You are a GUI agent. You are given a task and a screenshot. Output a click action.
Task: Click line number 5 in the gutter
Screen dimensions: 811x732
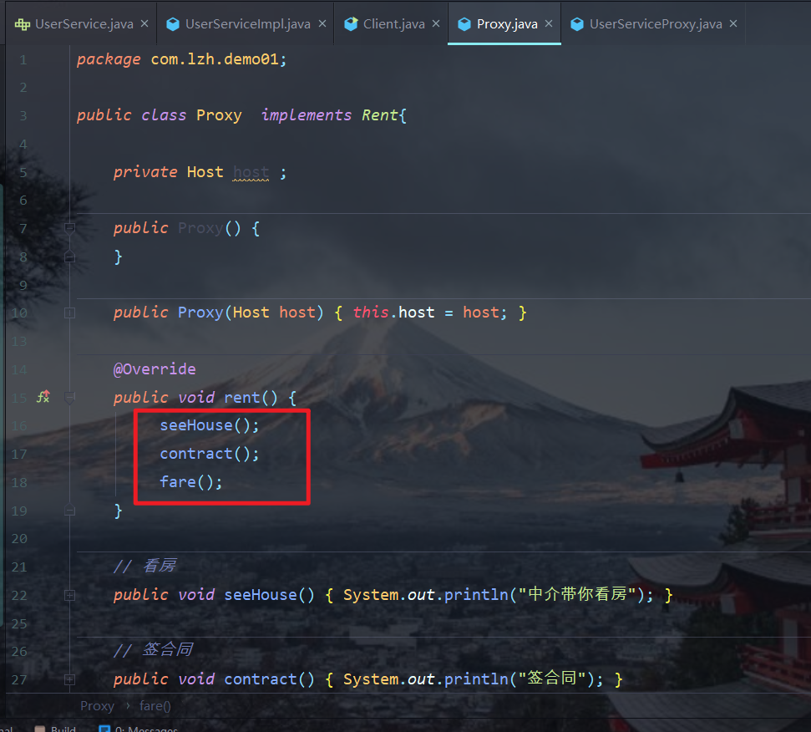pos(23,172)
